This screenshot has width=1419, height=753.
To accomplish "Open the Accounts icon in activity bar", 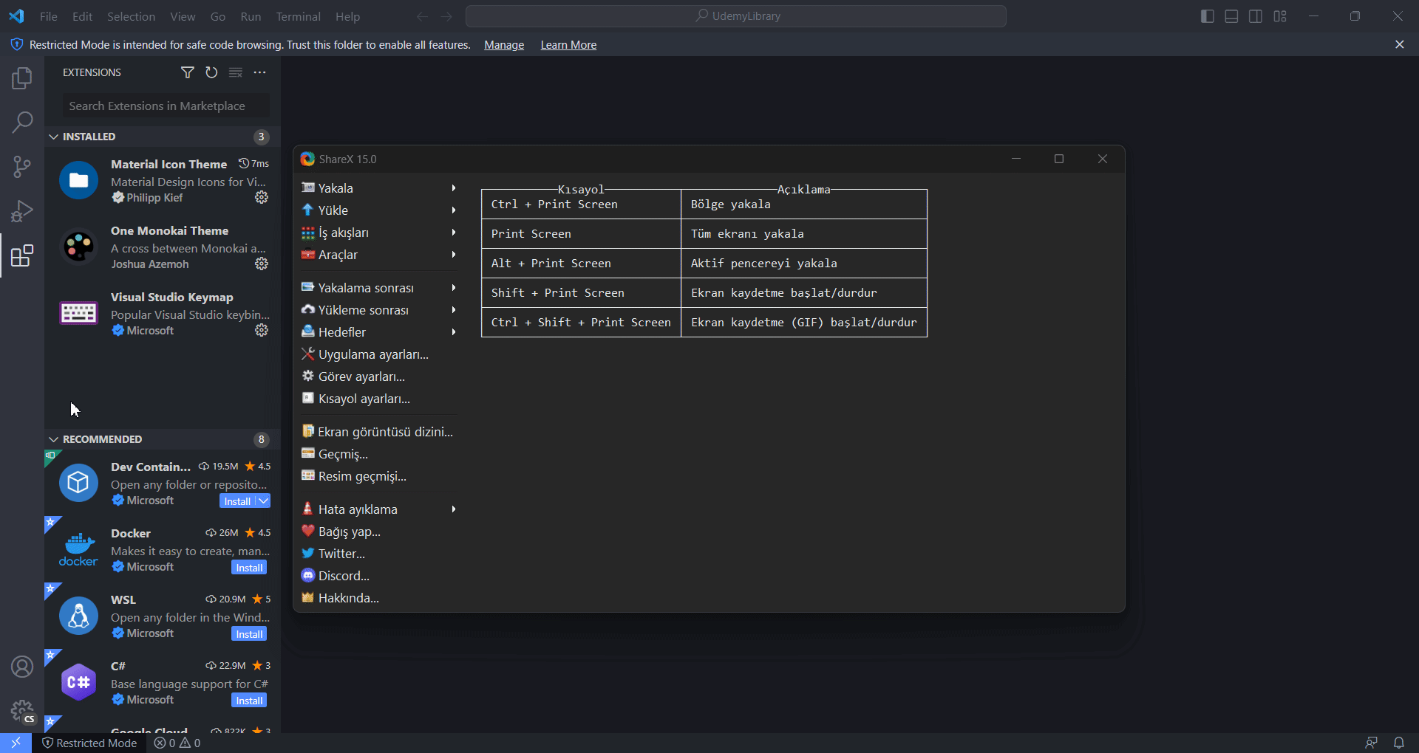I will click(x=22, y=667).
